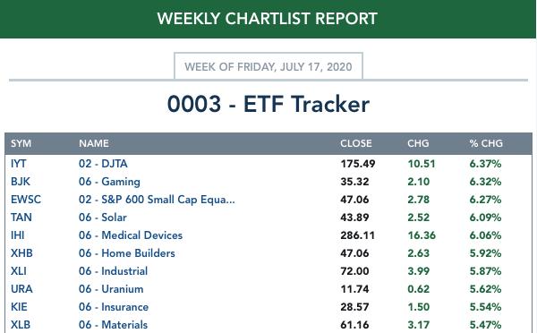Click the SYM column header
The width and height of the screenshot is (537, 333).
(x=21, y=143)
